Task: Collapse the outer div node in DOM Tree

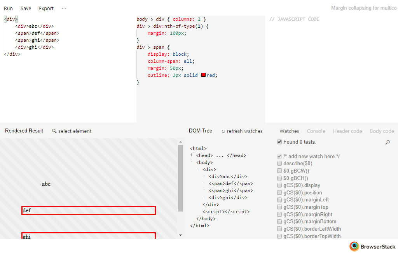Action: pyautogui.click(x=198, y=169)
